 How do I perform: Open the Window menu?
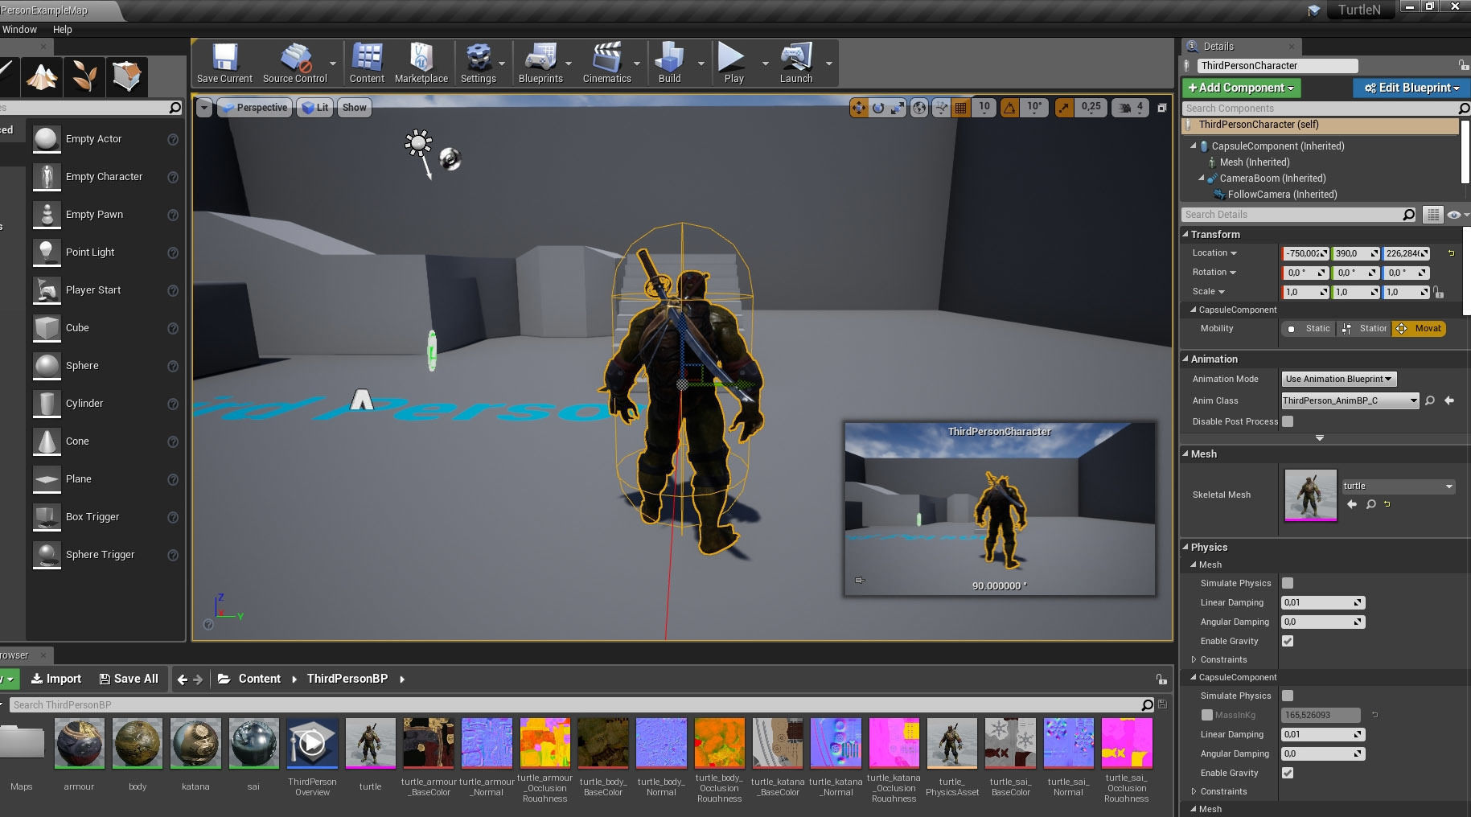19,30
